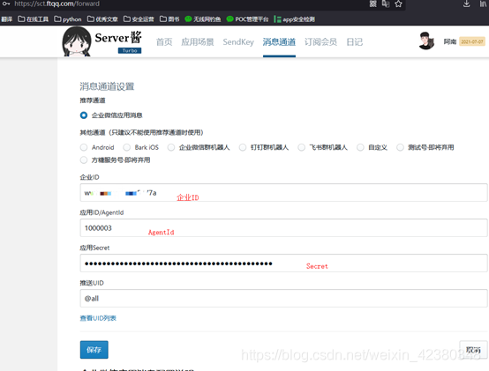The image size is (489, 371).
Task: Focus the 推送UID field showing @all
Action: tap(283, 298)
